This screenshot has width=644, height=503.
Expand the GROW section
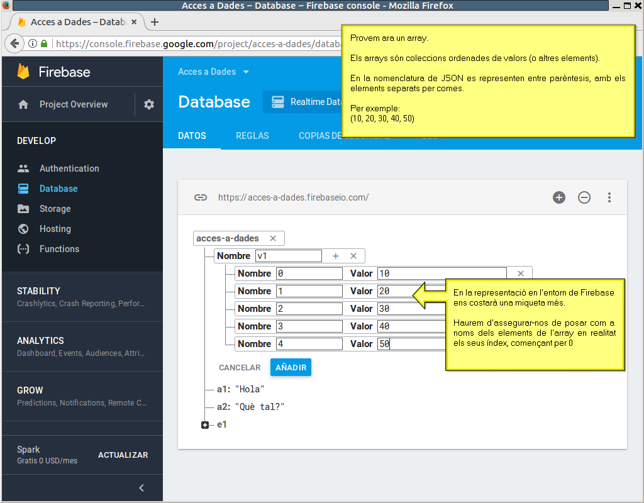point(82,396)
